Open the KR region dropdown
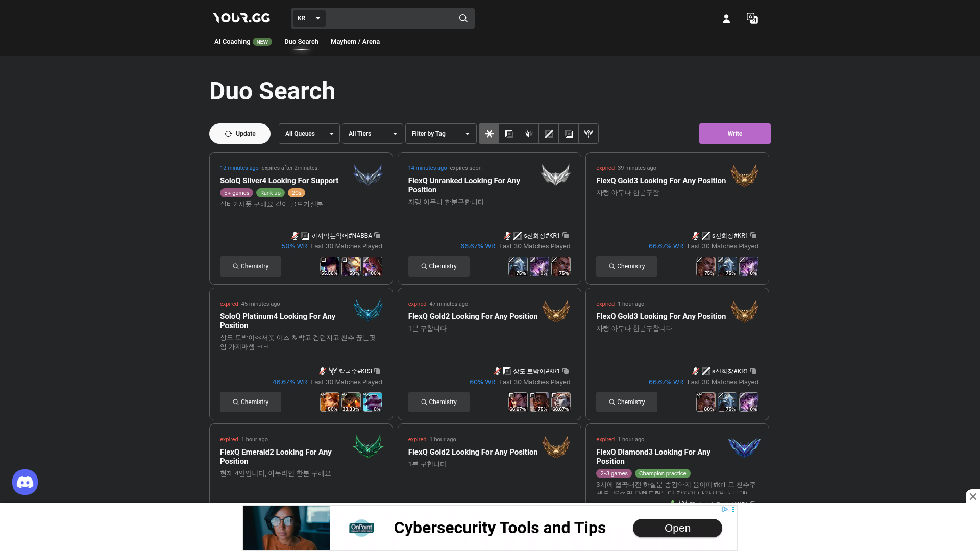Image resolution: width=980 pixels, height=551 pixels. coord(309,18)
